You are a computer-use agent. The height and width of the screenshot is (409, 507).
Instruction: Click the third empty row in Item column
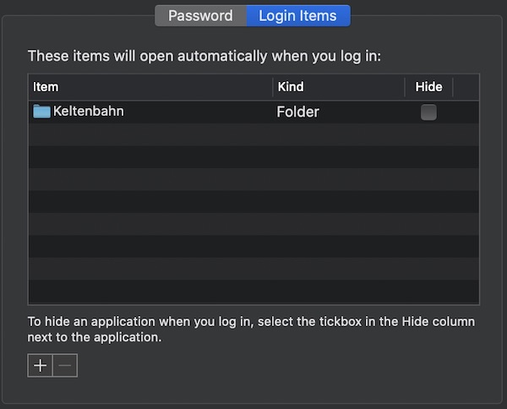tap(150, 178)
